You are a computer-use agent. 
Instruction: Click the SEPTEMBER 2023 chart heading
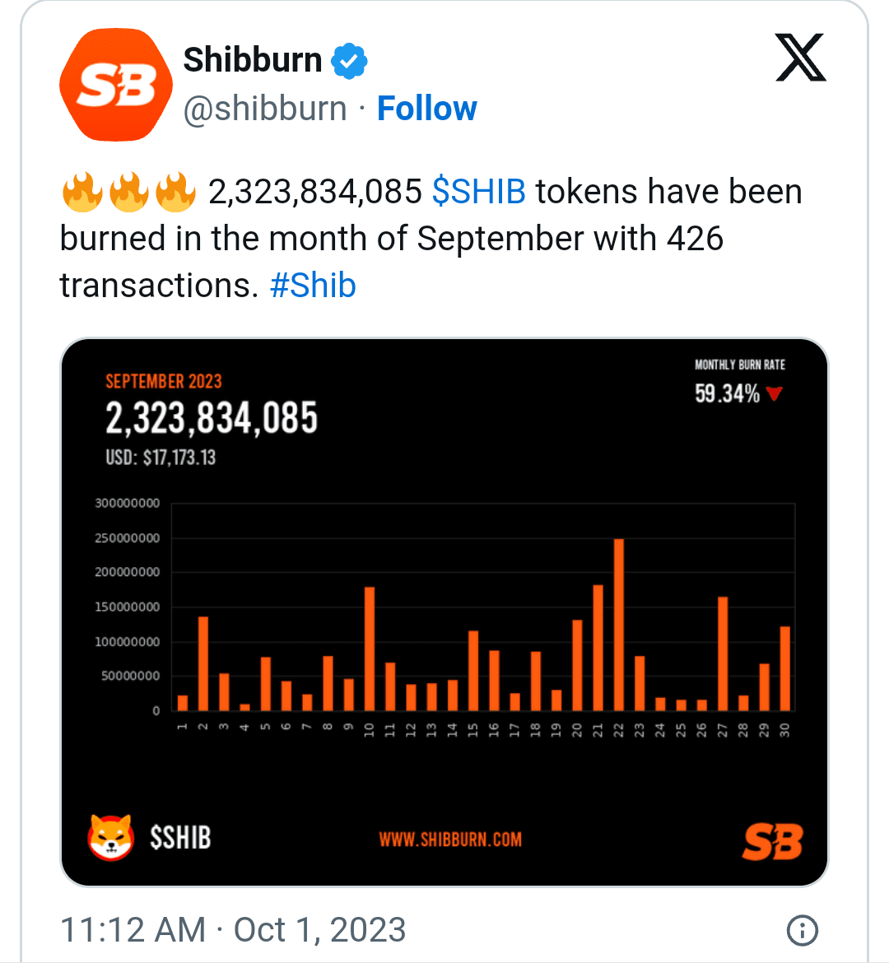point(163,382)
